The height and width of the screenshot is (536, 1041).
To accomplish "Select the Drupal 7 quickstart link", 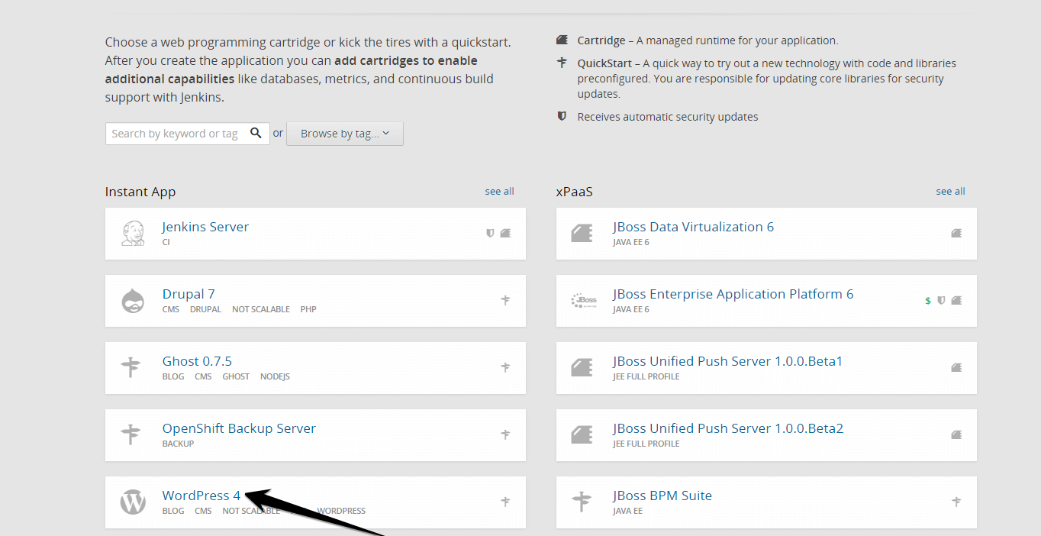I will (x=189, y=294).
